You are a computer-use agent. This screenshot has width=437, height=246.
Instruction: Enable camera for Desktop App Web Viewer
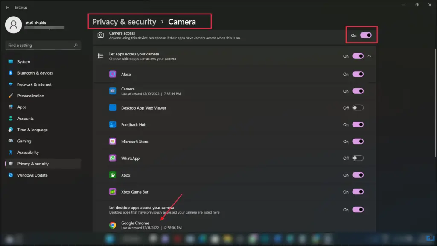358,108
